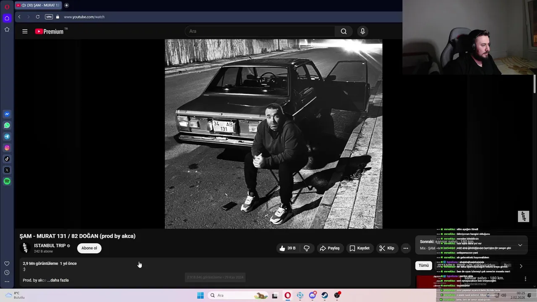Click the YouTube search field
The height and width of the screenshot is (302, 537).
[x=260, y=31]
